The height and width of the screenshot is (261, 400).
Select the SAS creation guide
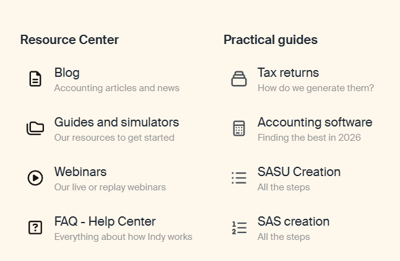click(293, 221)
